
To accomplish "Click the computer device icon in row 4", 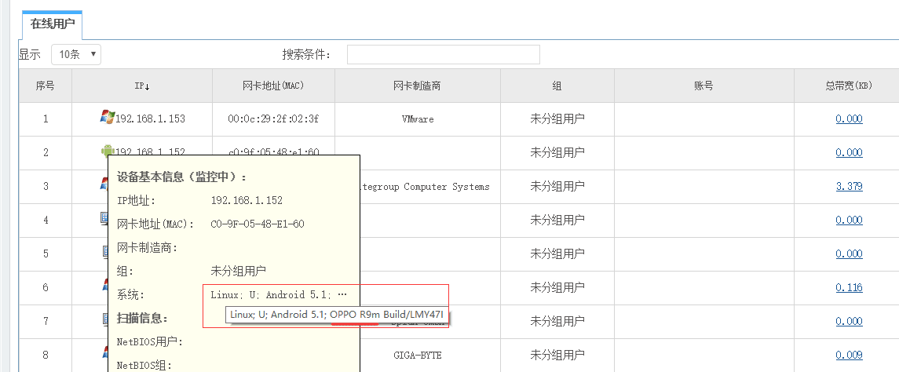I will pyautogui.click(x=103, y=219).
